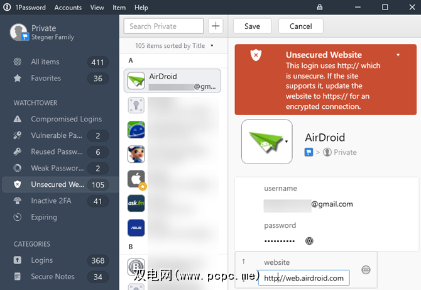Click the Secure Notes icon

(x=18, y=277)
